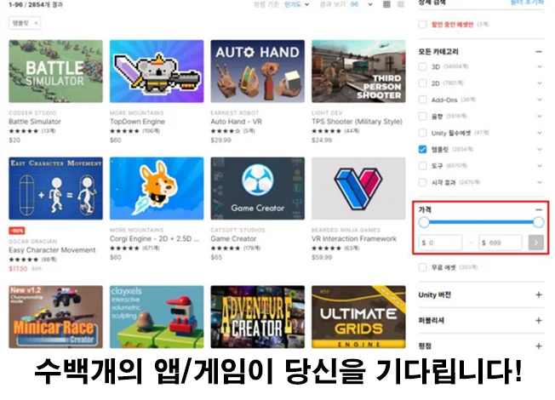Expand the Unity 버전 section
Image resolution: width=555 pixels, height=400 pixels.
tap(539, 294)
